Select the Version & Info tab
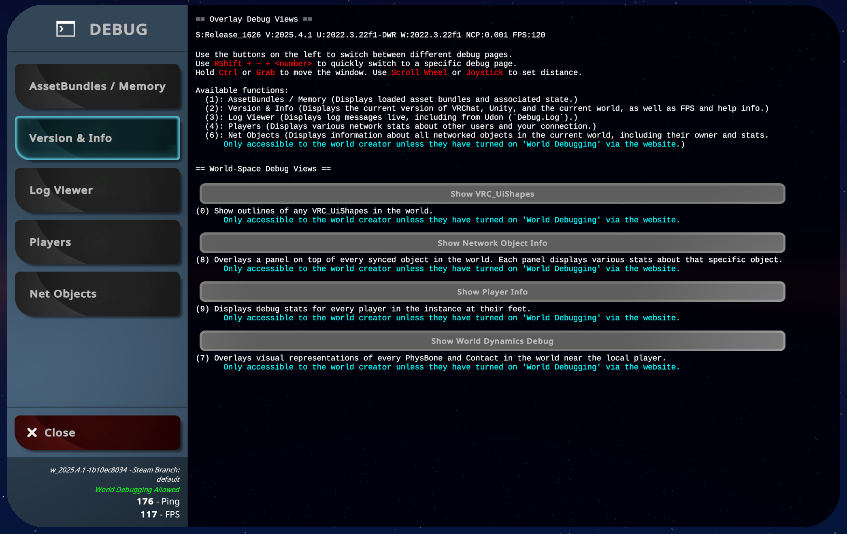Screen dimensions: 847x534 (x=97, y=138)
